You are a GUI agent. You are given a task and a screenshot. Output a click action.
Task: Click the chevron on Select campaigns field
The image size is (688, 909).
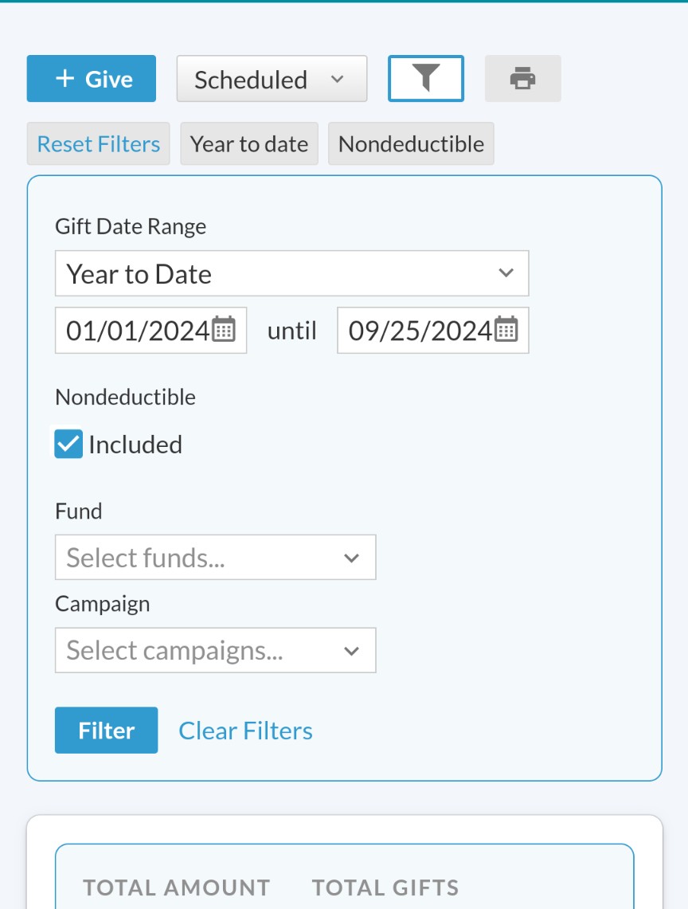351,650
